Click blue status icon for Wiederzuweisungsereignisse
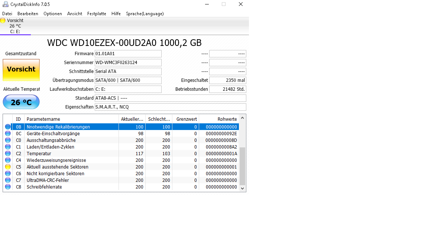Viewport: 428px width, 240px height. tap(8, 160)
